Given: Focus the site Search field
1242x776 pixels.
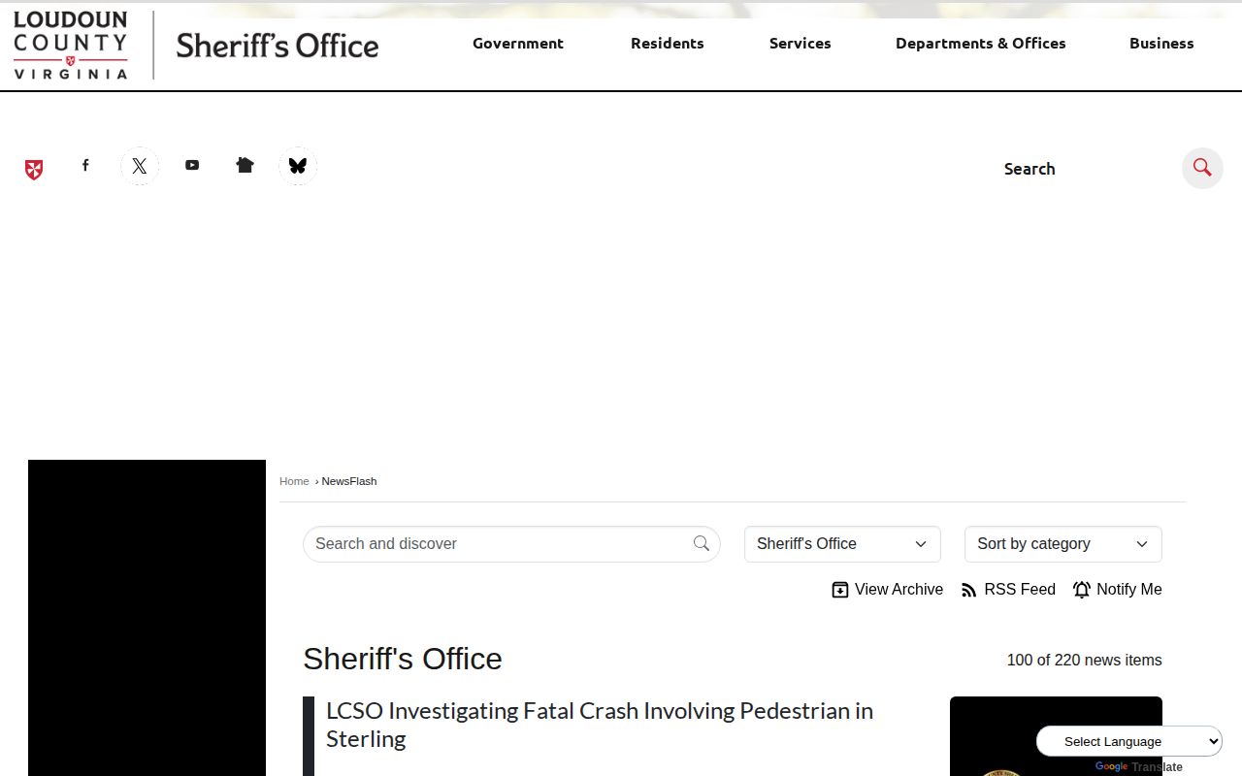Looking at the screenshot, I should (1087, 169).
